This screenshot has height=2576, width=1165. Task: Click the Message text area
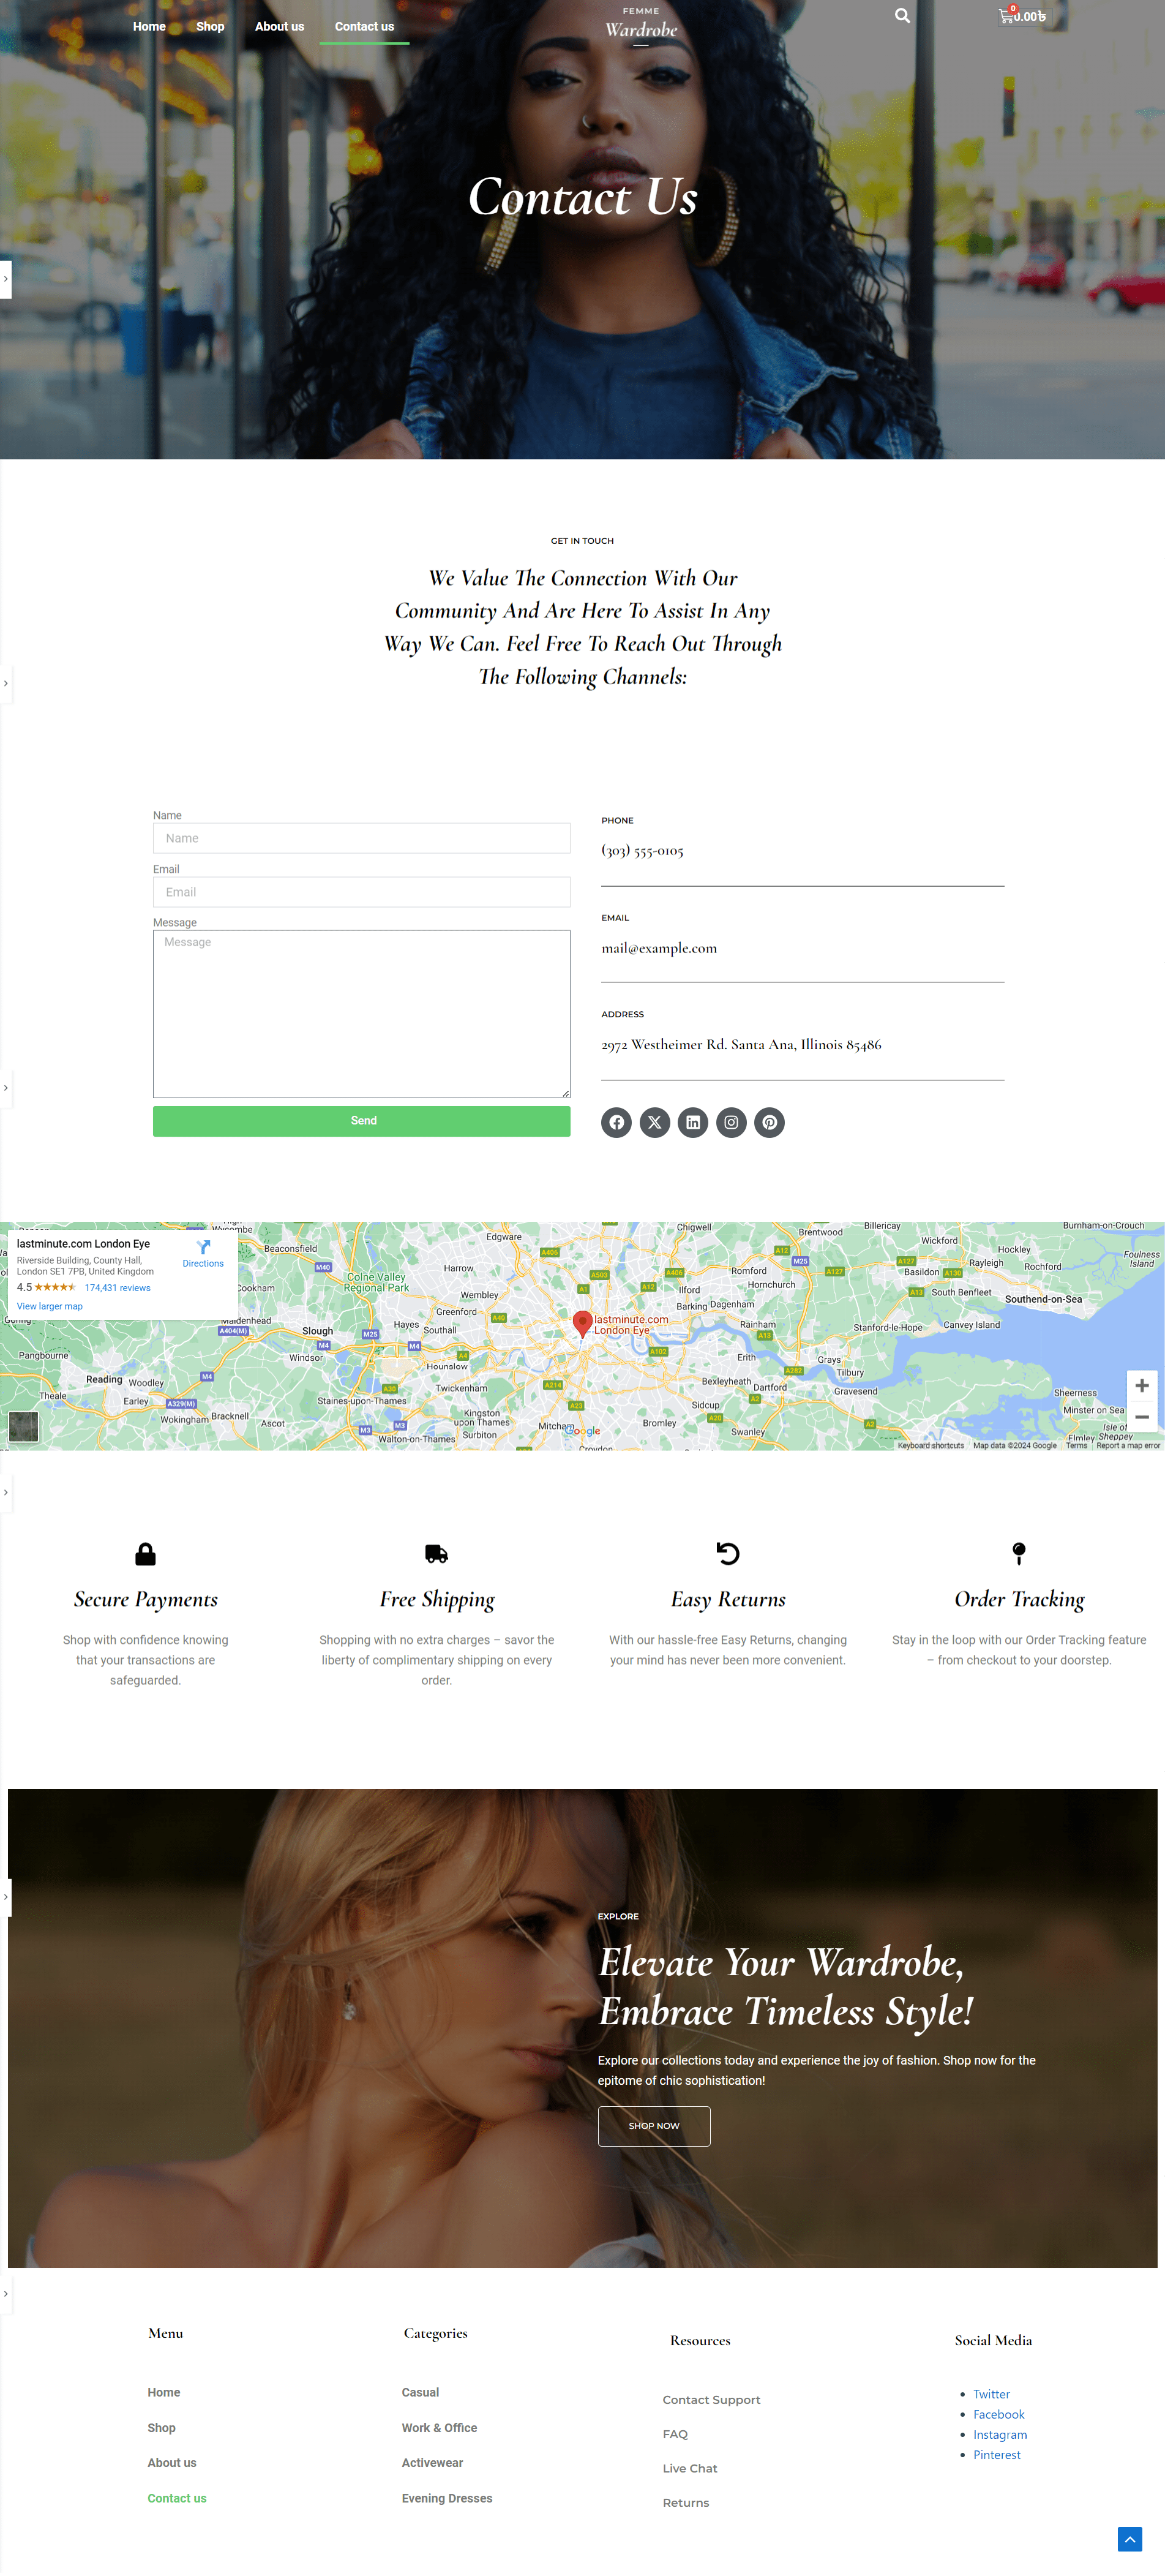tap(362, 1014)
